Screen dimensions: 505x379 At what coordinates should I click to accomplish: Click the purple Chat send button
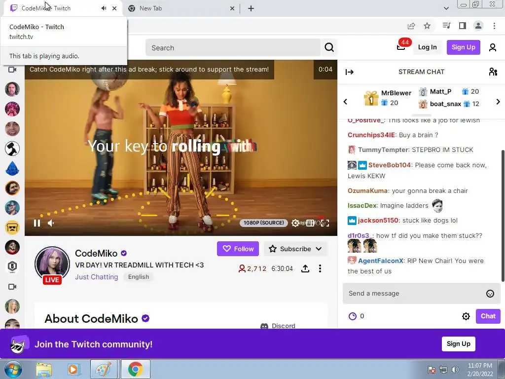point(488,316)
